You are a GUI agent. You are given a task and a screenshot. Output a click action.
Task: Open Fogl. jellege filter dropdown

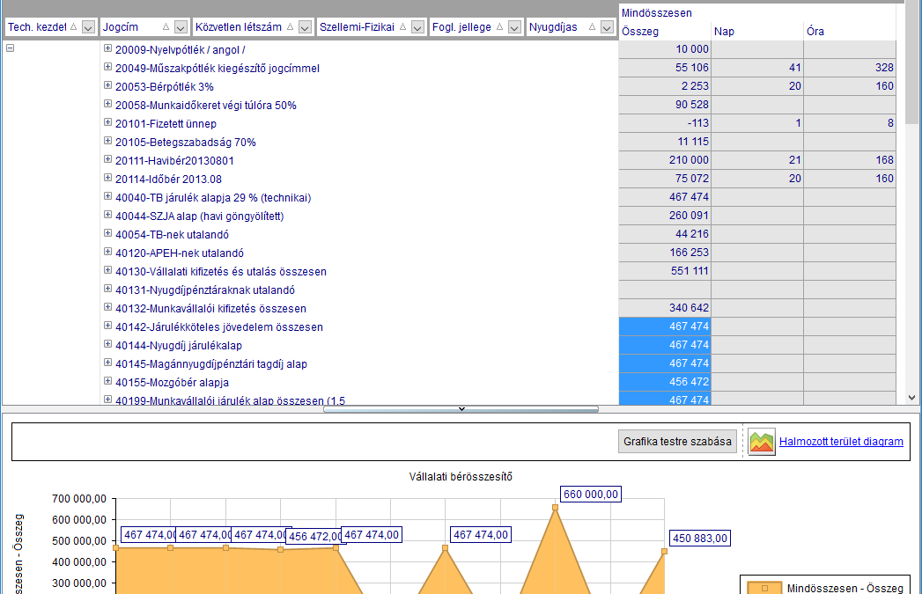click(514, 27)
